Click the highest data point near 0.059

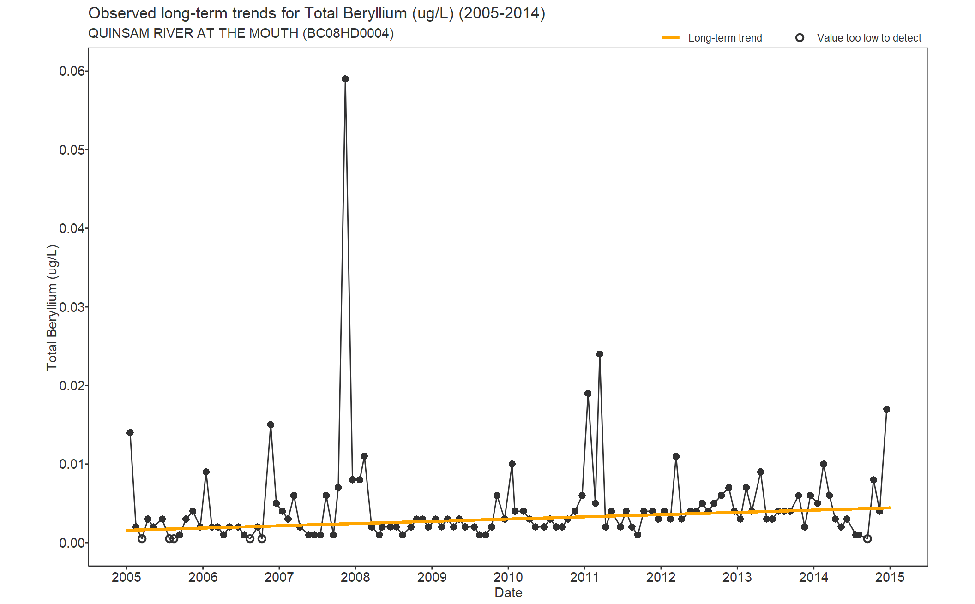pos(345,79)
